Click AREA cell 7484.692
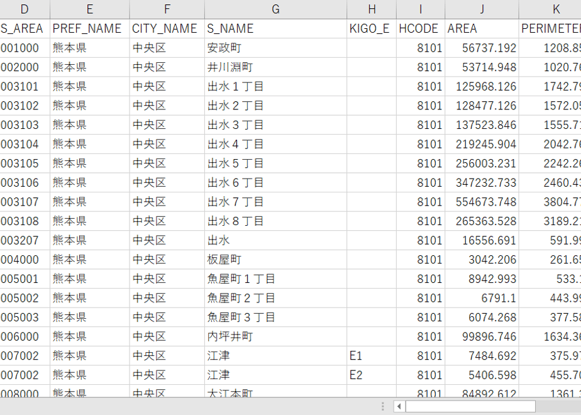This screenshot has height=415, width=581. point(482,356)
